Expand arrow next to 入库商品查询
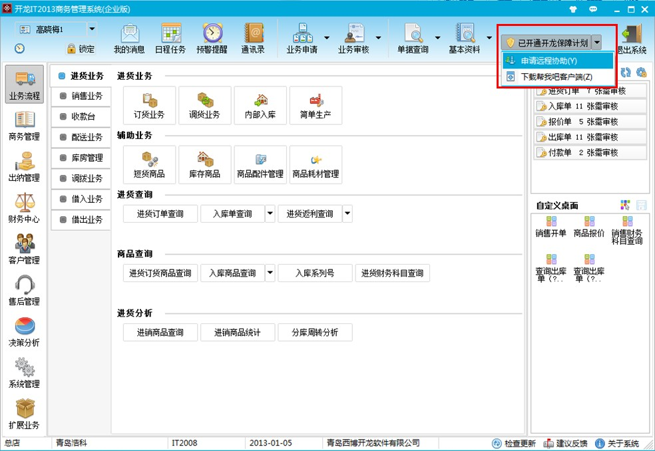The image size is (655, 451). pyautogui.click(x=270, y=273)
